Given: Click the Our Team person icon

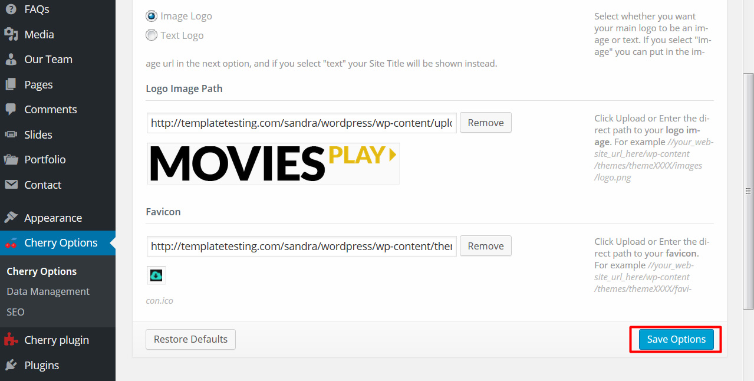Looking at the screenshot, I should point(11,60).
